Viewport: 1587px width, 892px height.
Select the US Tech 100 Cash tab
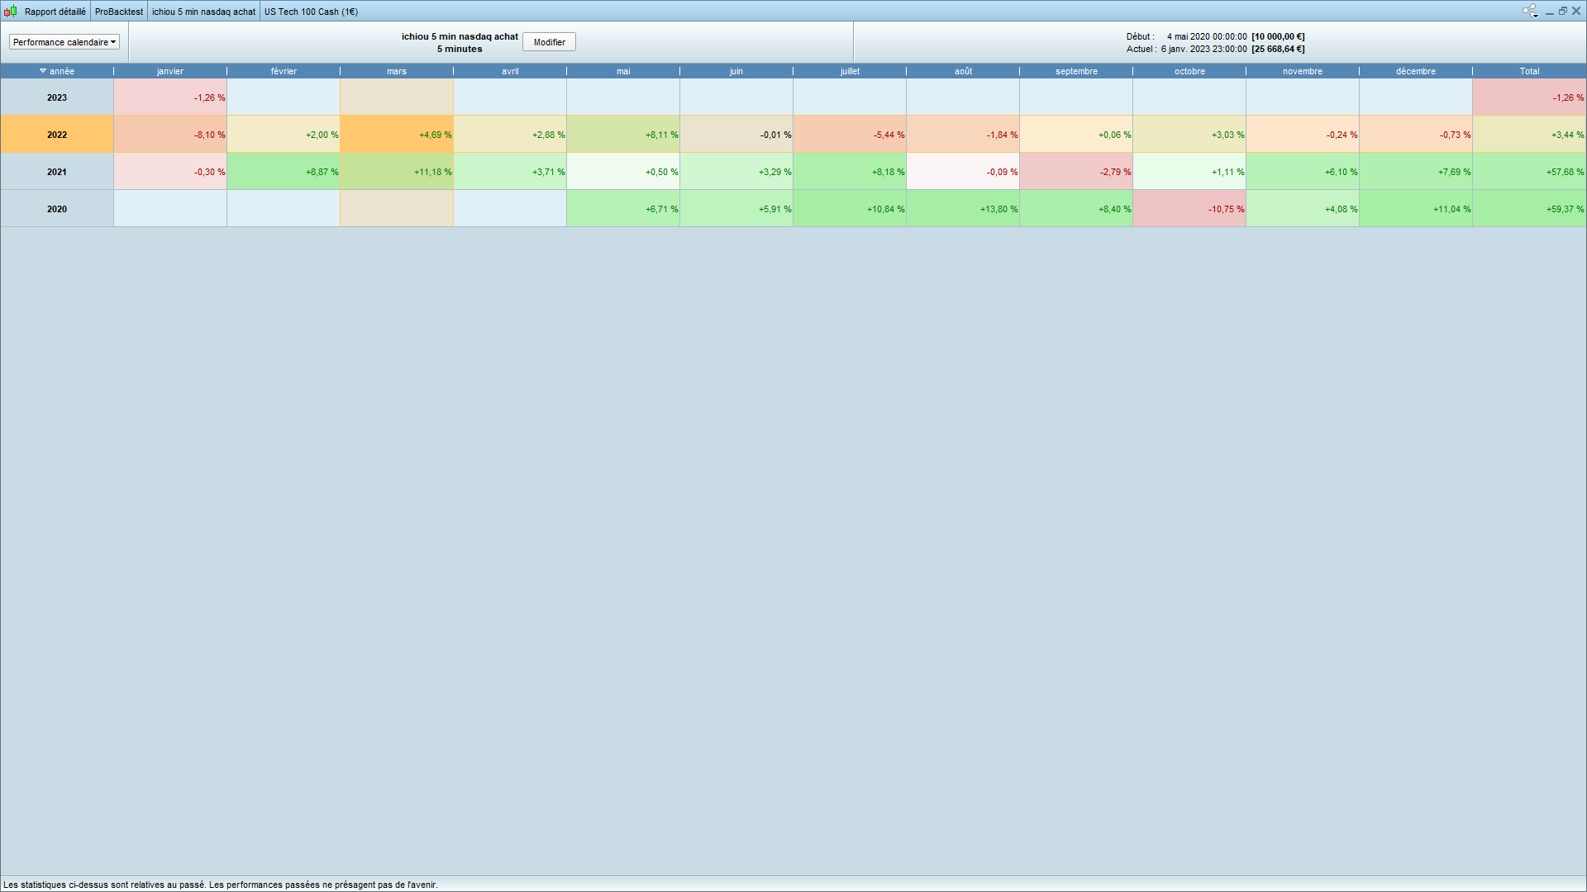(x=311, y=12)
